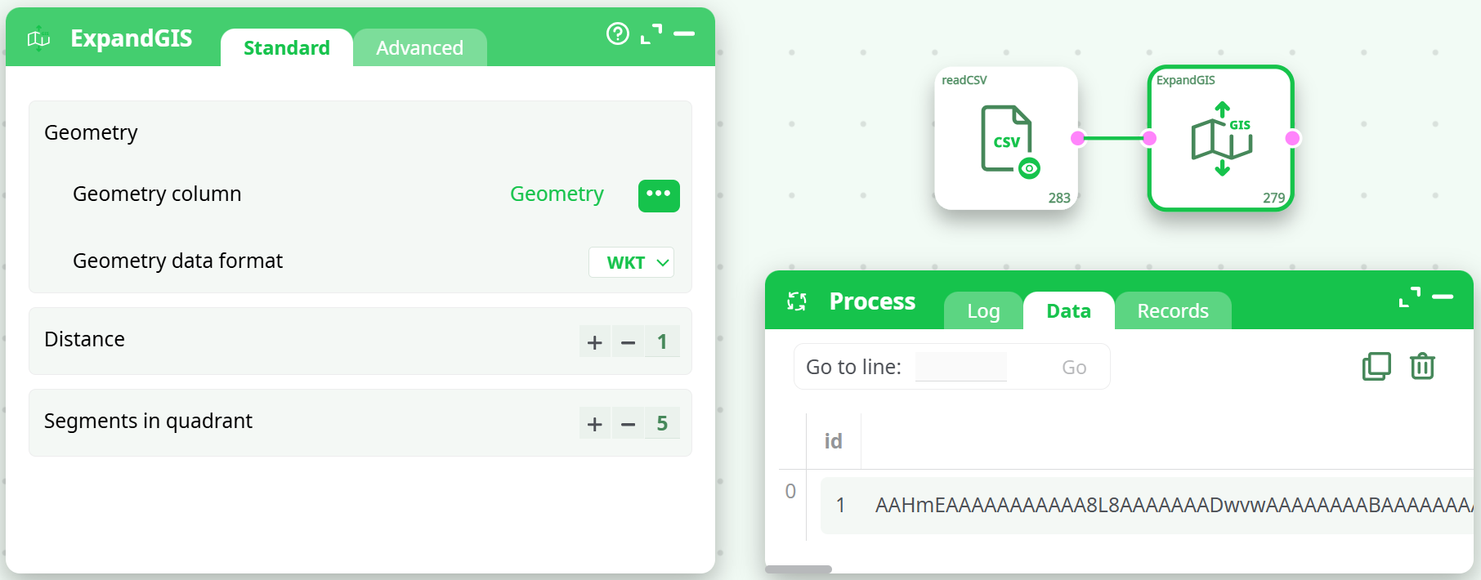Increase the Distance value with plus
Image resolution: width=1481 pixels, height=580 pixels.
pos(595,342)
